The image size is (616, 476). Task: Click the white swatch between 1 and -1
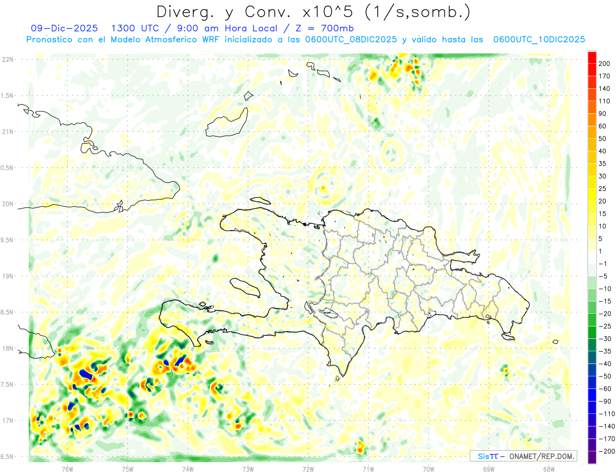(x=592, y=257)
